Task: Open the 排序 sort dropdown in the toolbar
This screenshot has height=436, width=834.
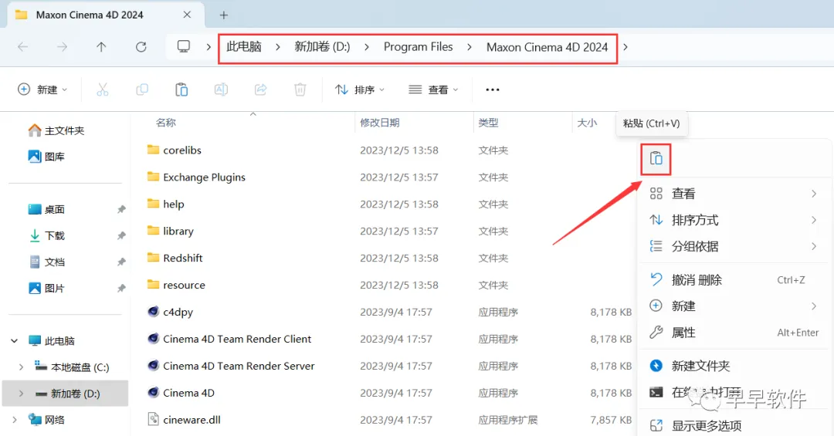Action: pos(360,90)
